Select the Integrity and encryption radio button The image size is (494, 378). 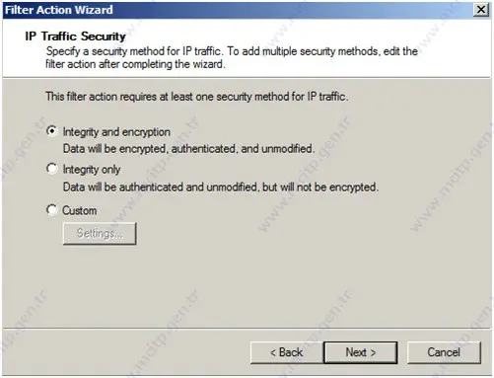click(51, 131)
